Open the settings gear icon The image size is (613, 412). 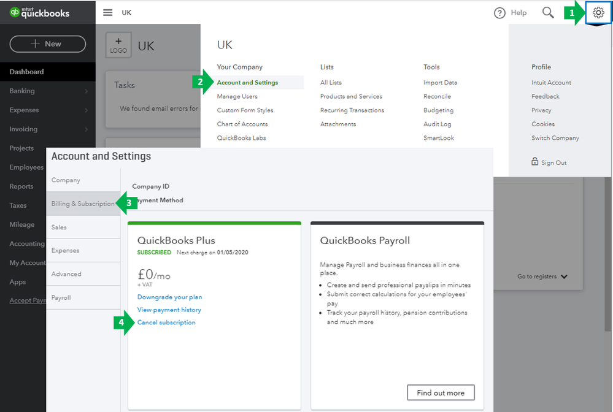click(598, 12)
